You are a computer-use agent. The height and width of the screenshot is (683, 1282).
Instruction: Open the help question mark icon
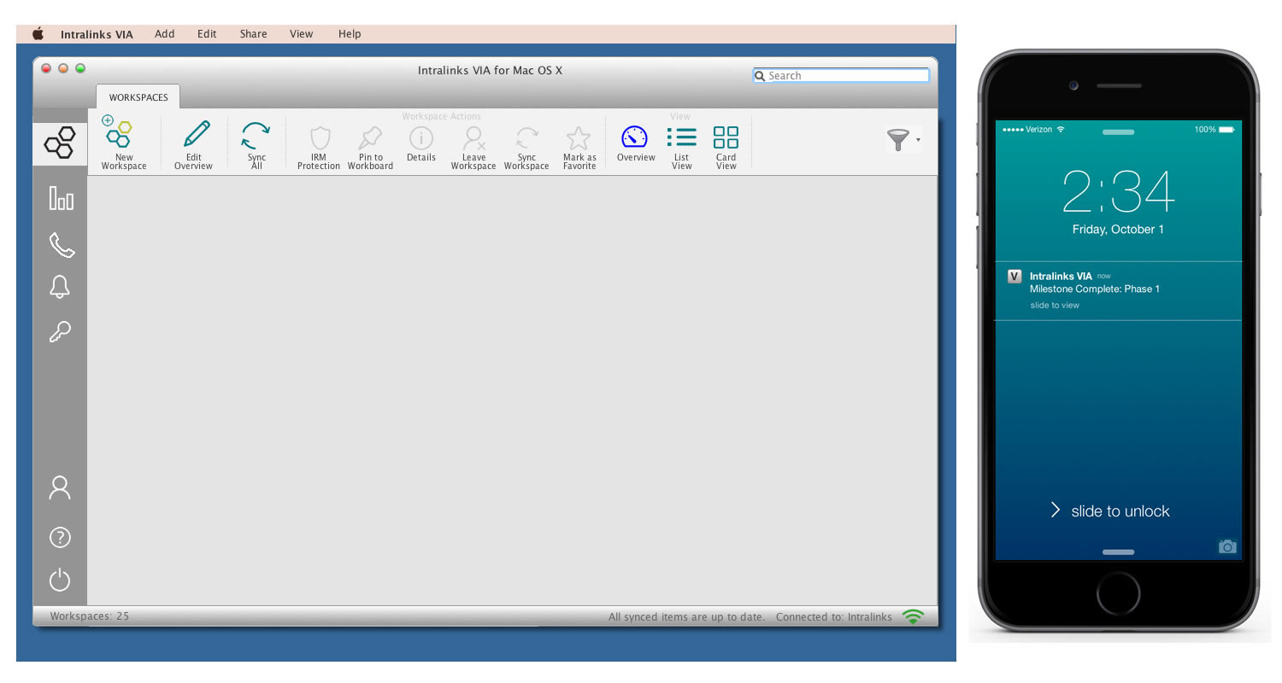(x=60, y=537)
